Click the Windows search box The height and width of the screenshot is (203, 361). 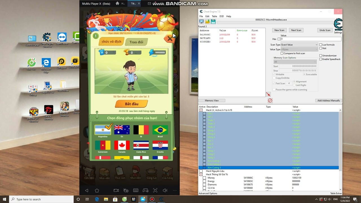(x=41, y=199)
